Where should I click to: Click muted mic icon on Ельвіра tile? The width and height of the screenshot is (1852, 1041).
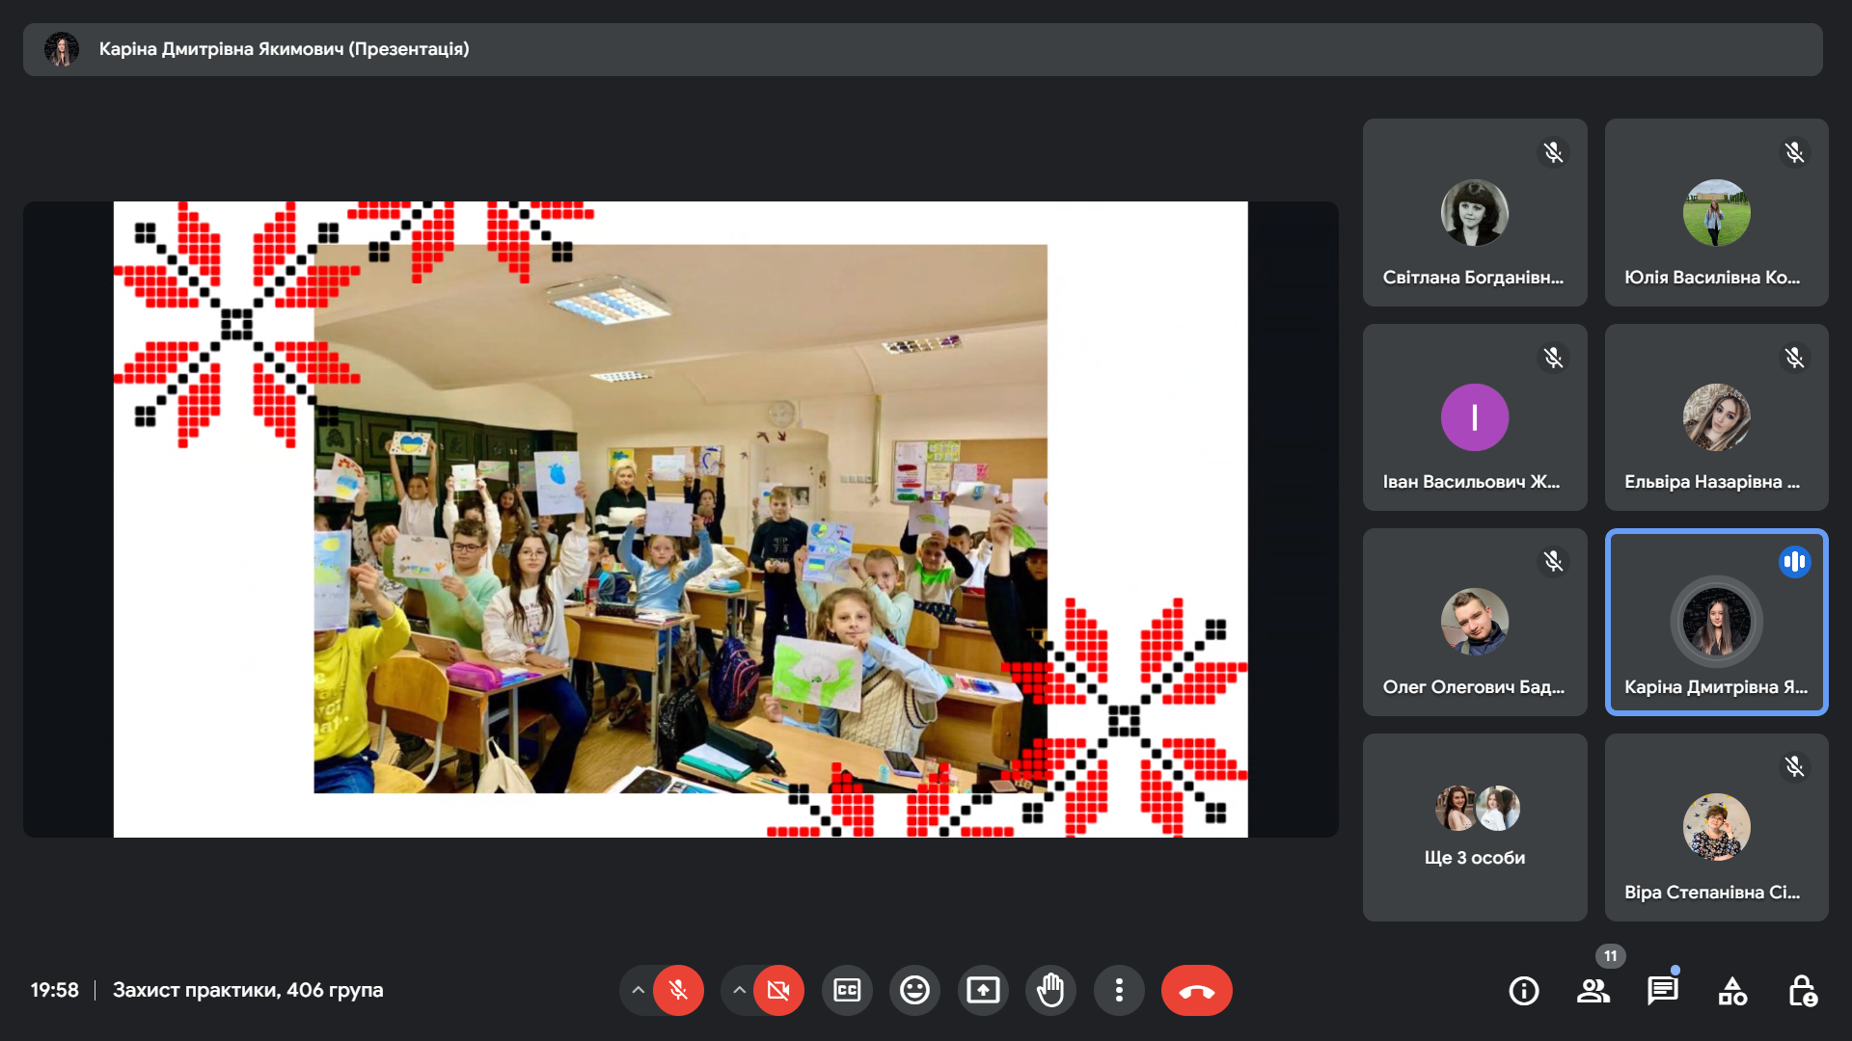tap(1794, 358)
